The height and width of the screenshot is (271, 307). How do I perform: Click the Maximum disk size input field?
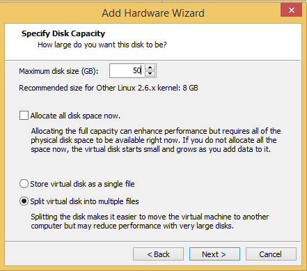127,70
